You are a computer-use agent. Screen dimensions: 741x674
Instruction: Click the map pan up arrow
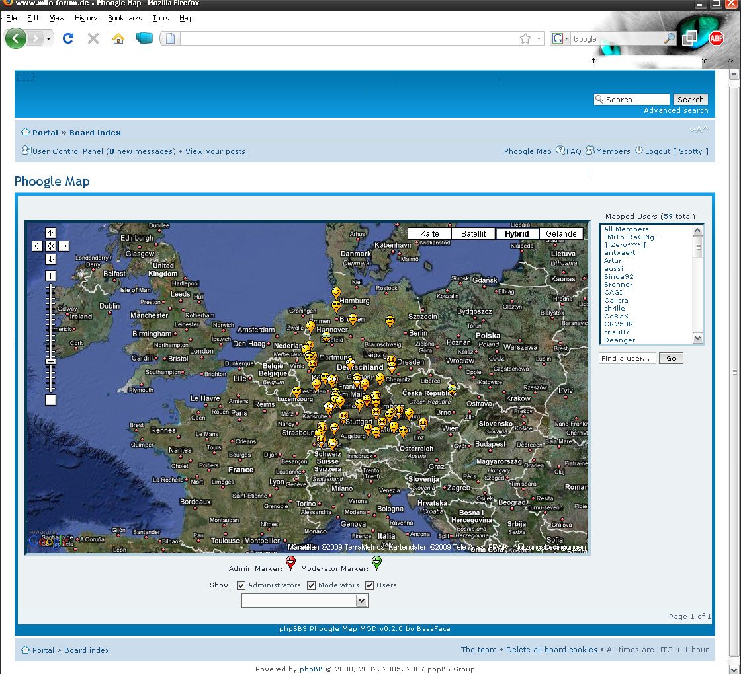(50, 233)
